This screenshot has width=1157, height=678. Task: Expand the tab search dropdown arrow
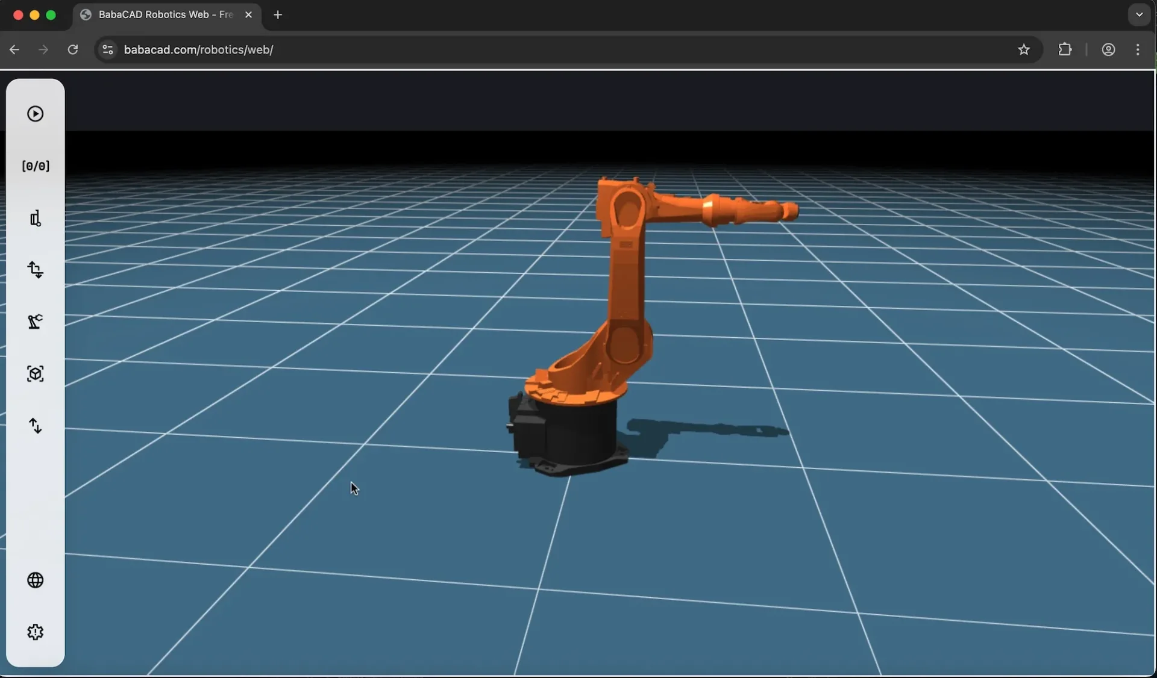(1139, 14)
